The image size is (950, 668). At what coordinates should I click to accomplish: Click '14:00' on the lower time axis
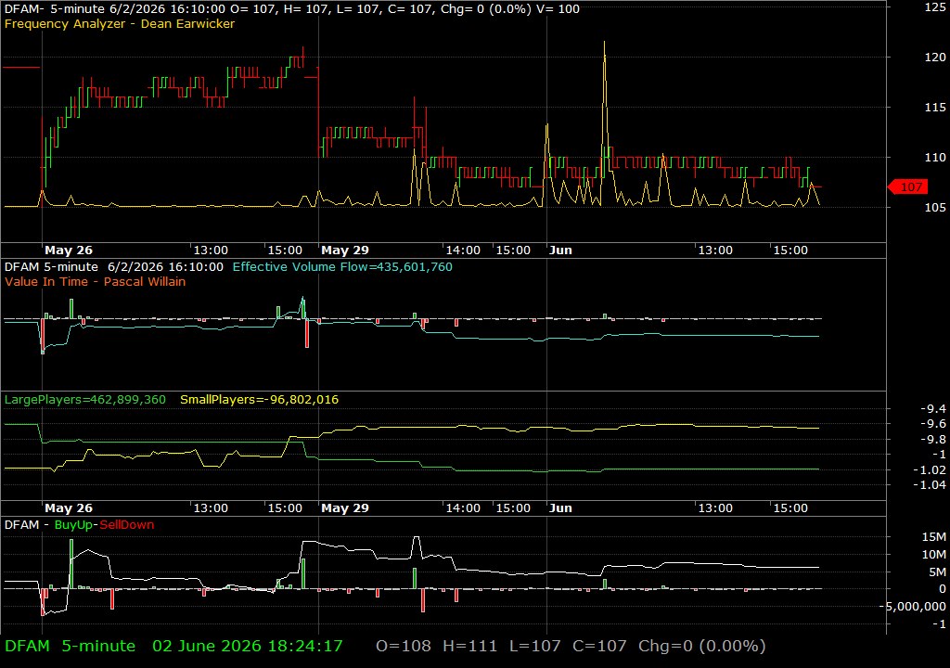pos(463,508)
